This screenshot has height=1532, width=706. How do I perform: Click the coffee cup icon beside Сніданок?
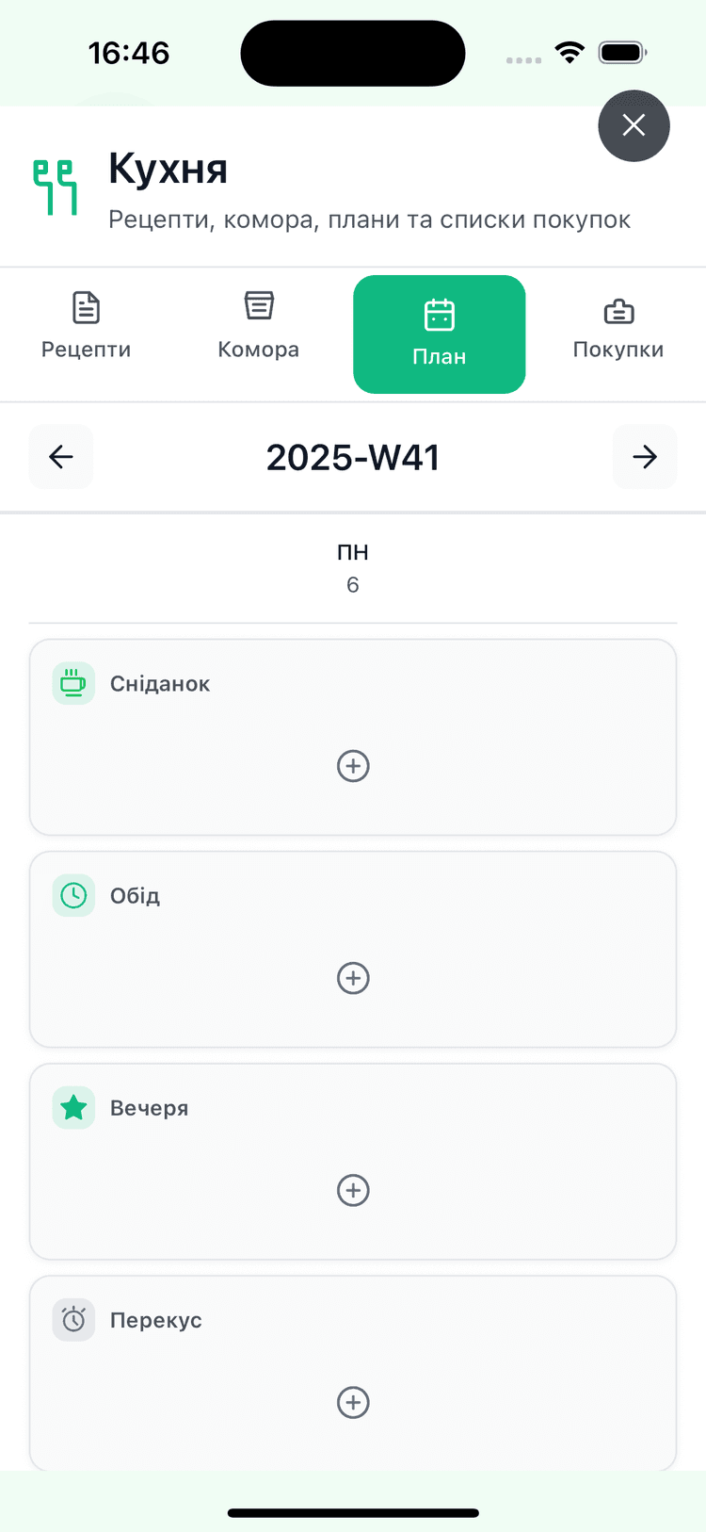pyautogui.click(x=73, y=683)
